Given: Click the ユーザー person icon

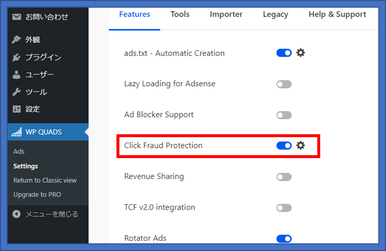Looking at the screenshot, I should (x=17, y=74).
